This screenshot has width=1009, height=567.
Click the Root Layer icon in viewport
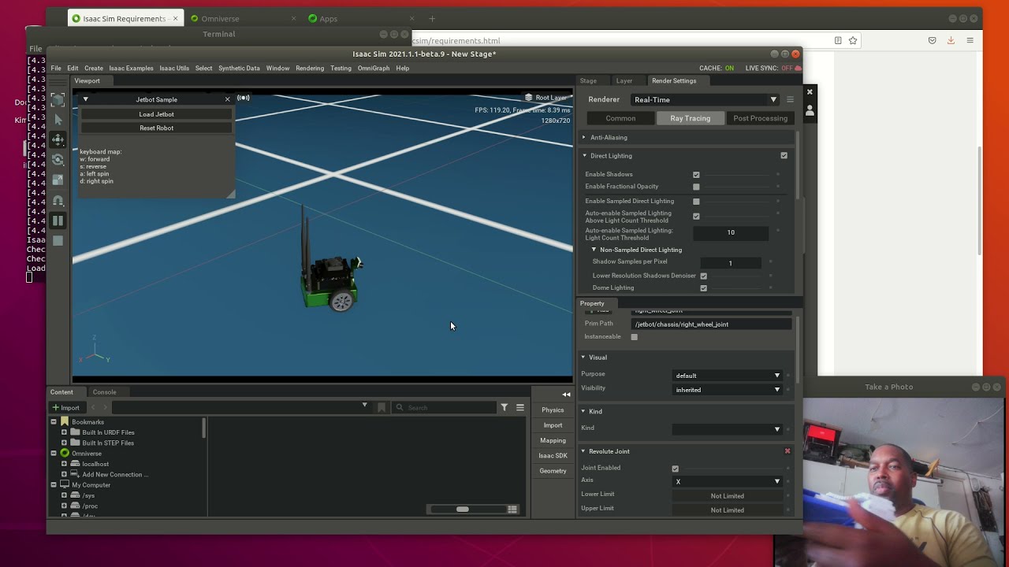pos(528,98)
